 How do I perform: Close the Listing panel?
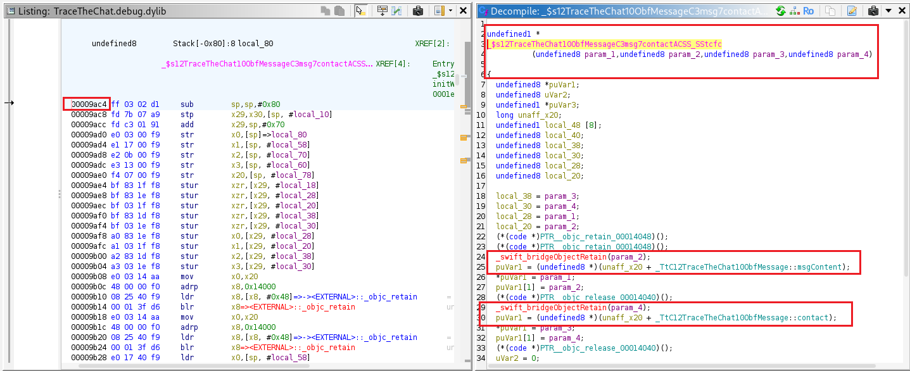click(464, 11)
